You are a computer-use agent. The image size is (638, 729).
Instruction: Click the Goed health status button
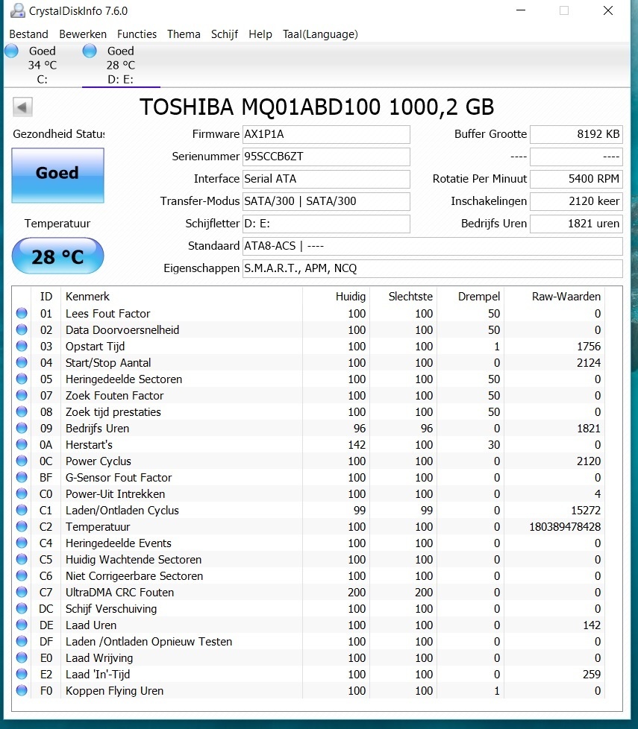[57, 175]
